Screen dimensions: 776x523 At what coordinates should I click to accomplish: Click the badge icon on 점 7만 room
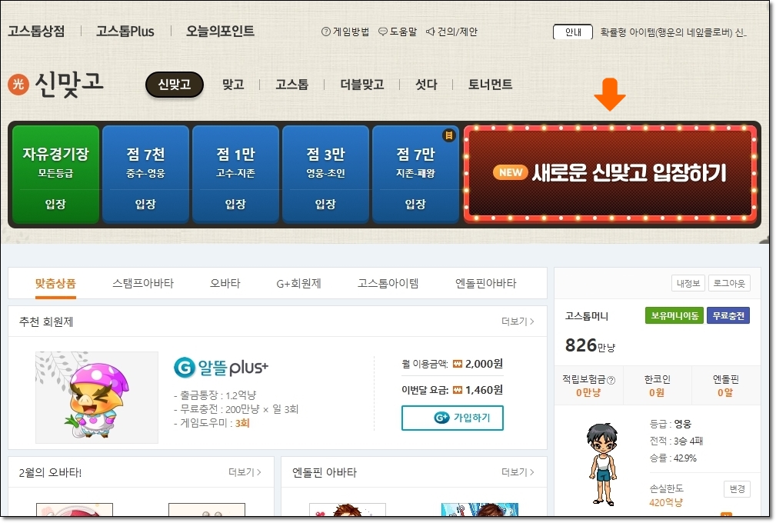coord(449,135)
